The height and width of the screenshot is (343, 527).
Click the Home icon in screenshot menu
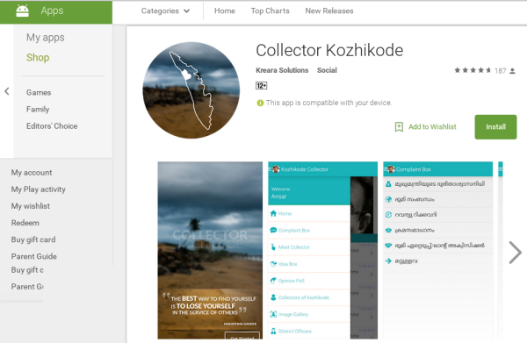coord(273,213)
